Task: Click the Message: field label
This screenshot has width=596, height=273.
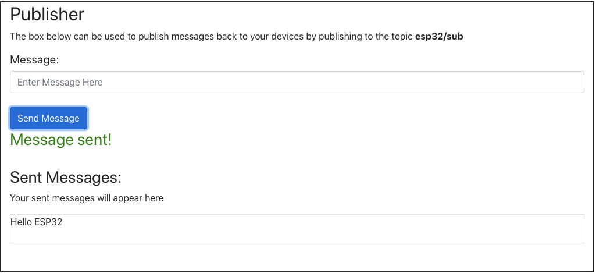Action: (34, 60)
